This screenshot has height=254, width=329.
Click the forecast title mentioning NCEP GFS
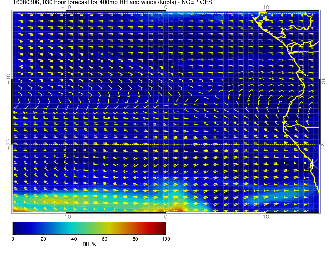112,2
